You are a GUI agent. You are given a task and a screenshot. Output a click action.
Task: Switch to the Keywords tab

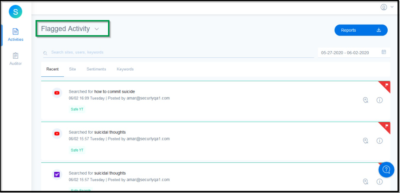(125, 69)
